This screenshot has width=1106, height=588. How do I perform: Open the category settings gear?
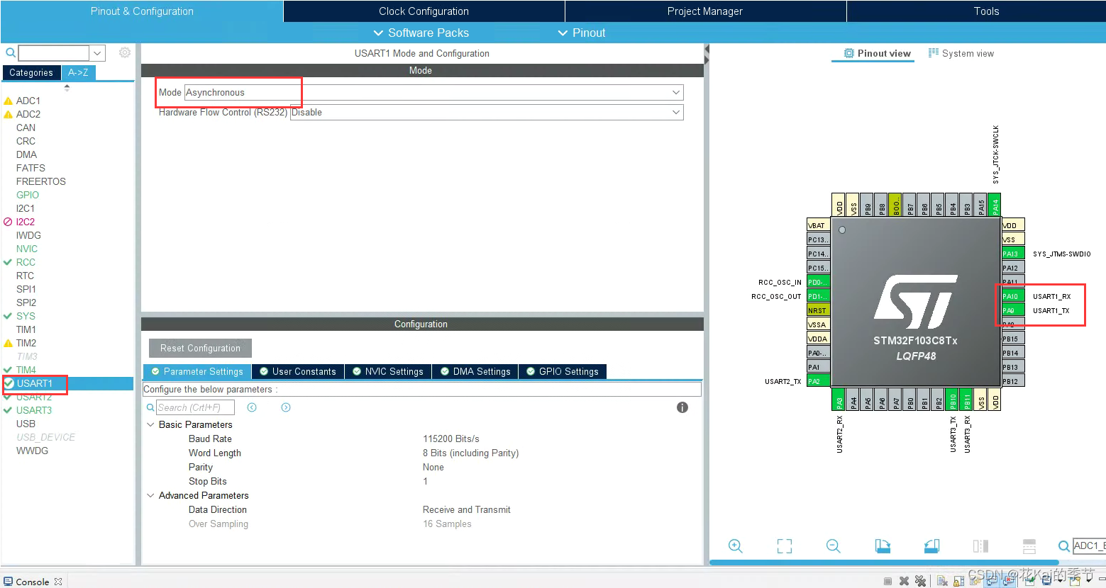(125, 53)
